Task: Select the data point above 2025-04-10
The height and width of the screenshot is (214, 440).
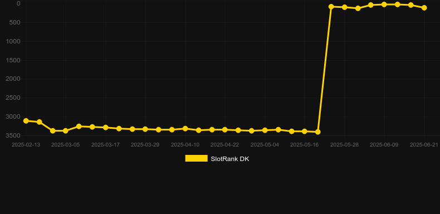Action: click(185, 128)
